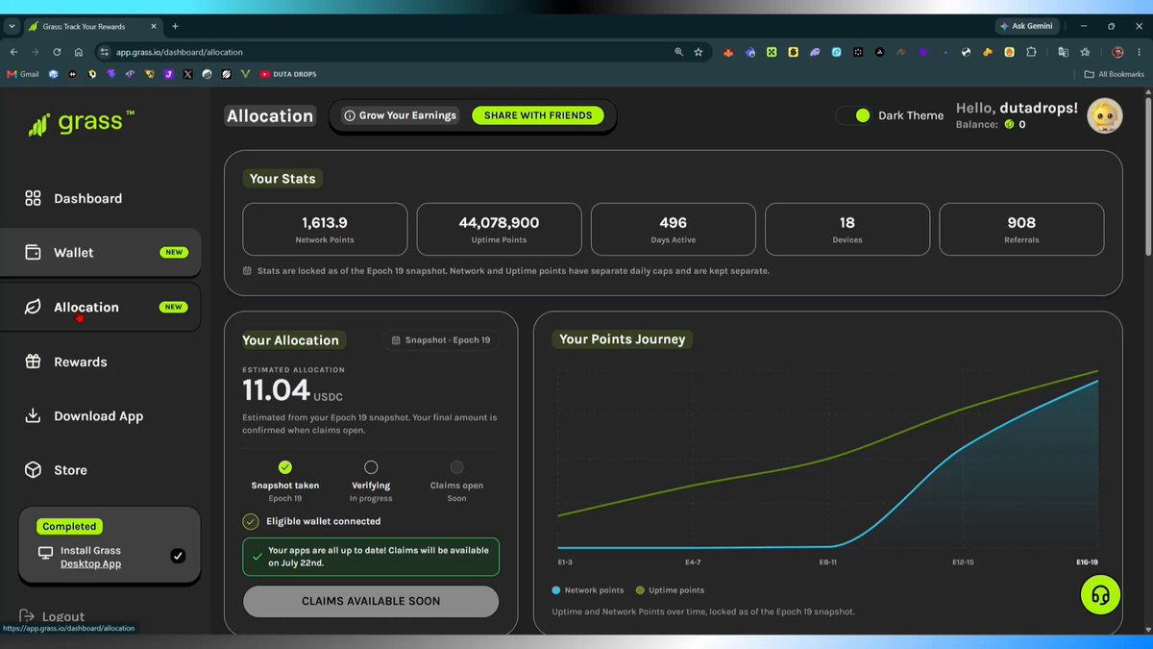Bookmark this page with star icon
The width and height of the screenshot is (1153, 649).
pos(699,52)
